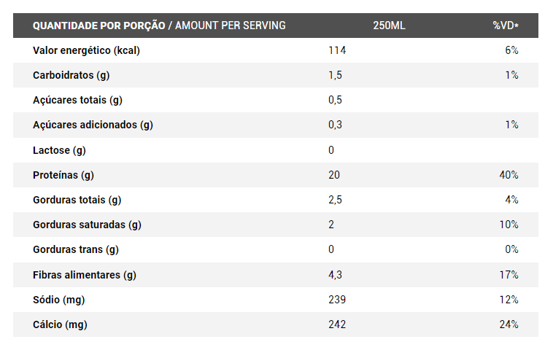Click the 40% protein daily value
Image resolution: width=553 pixels, height=358 pixels.
[x=508, y=175]
